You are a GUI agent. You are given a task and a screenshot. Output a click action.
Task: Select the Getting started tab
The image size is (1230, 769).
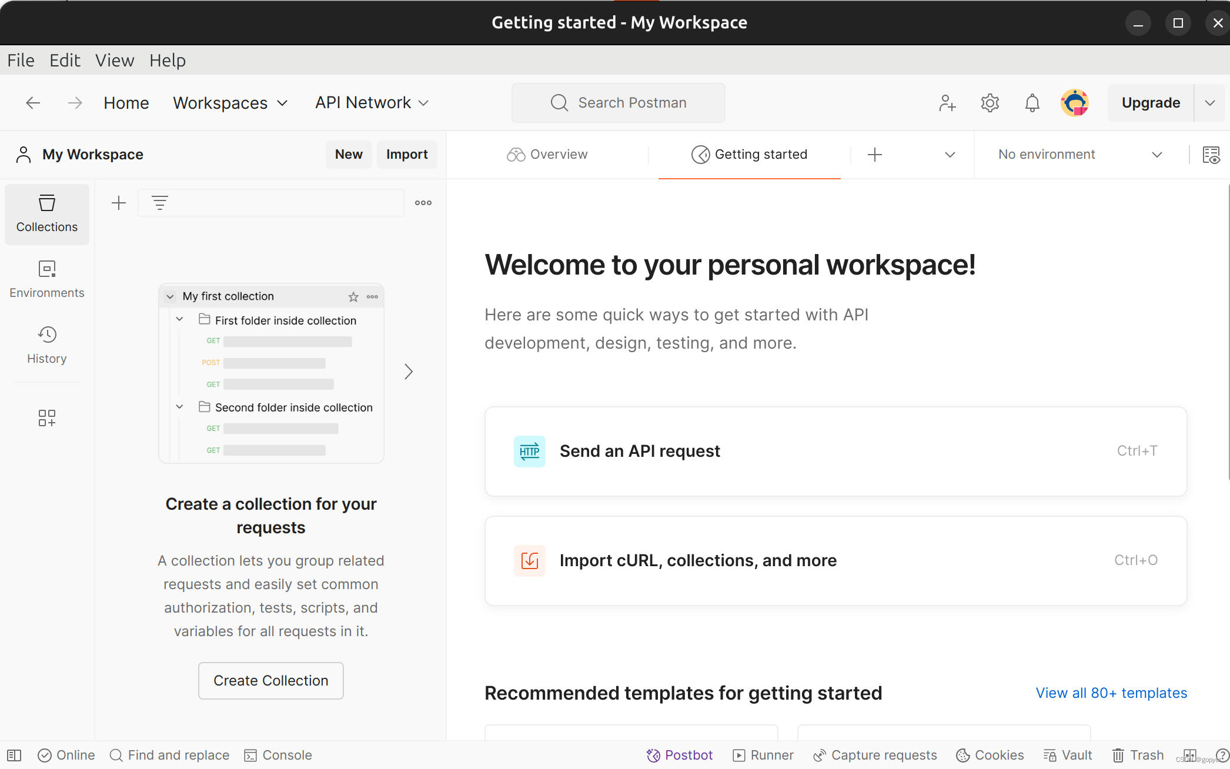tap(750, 155)
